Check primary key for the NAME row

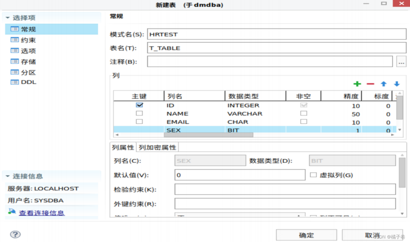pyautogui.click(x=139, y=113)
